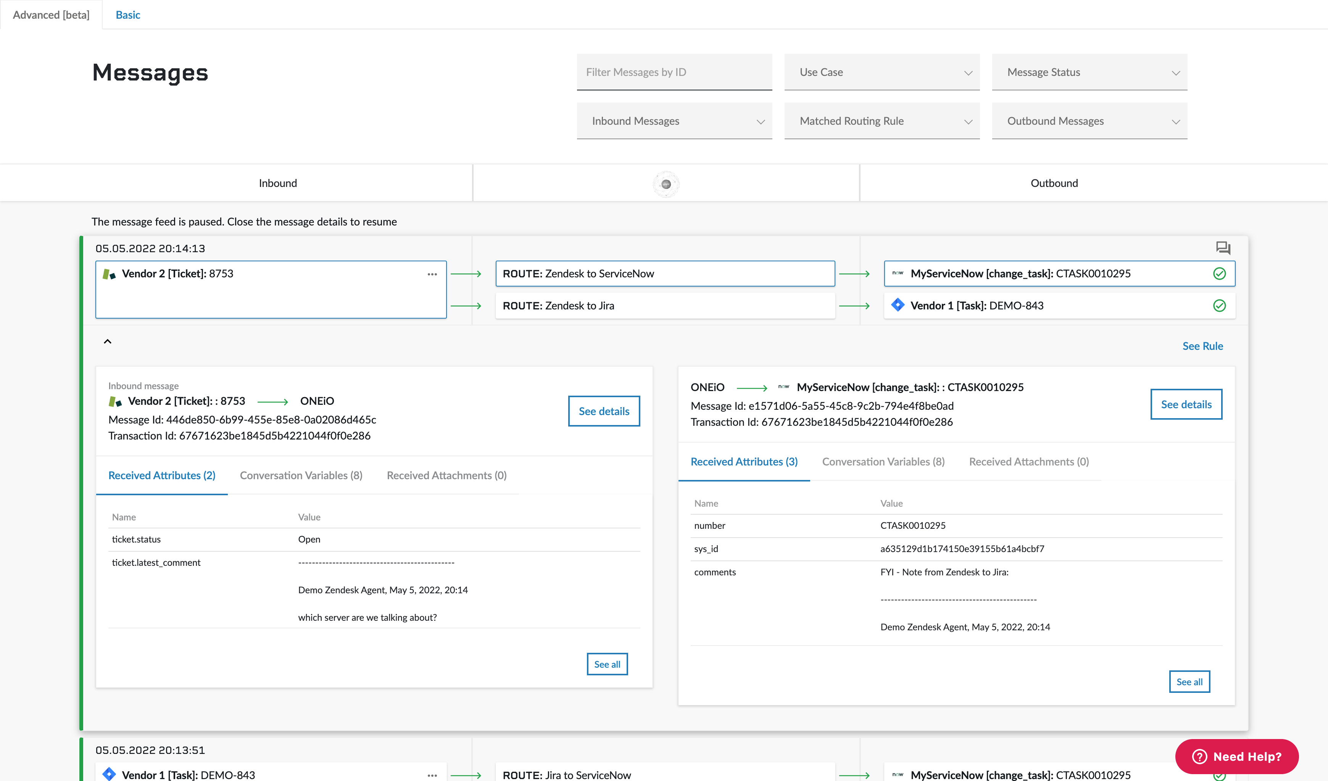Click the ticket.latest_comment attribute name
The height and width of the screenshot is (781, 1328).
(156, 562)
